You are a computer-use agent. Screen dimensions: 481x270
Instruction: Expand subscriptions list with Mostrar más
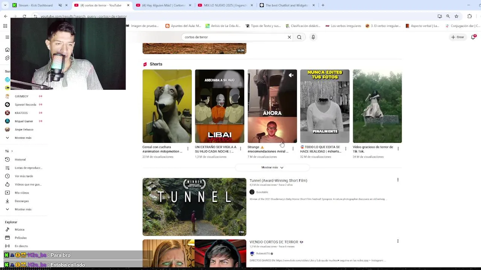pyautogui.click(x=23, y=138)
